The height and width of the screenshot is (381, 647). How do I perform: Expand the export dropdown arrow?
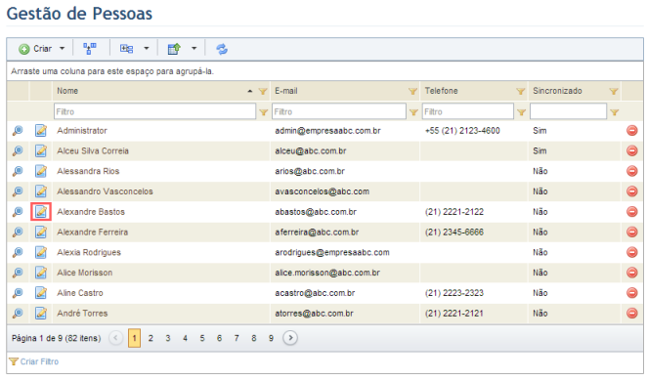point(194,49)
